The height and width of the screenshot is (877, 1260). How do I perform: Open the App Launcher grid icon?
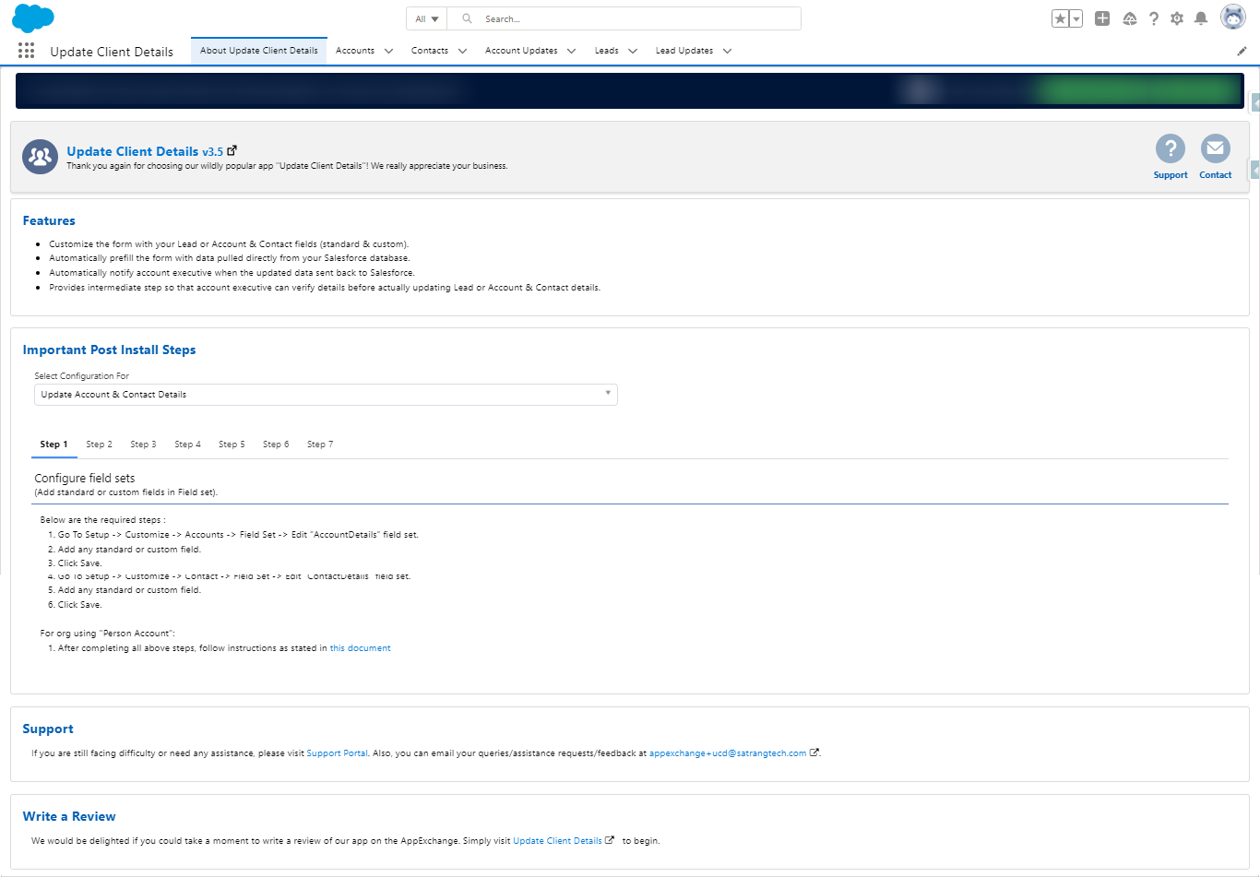[26, 51]
